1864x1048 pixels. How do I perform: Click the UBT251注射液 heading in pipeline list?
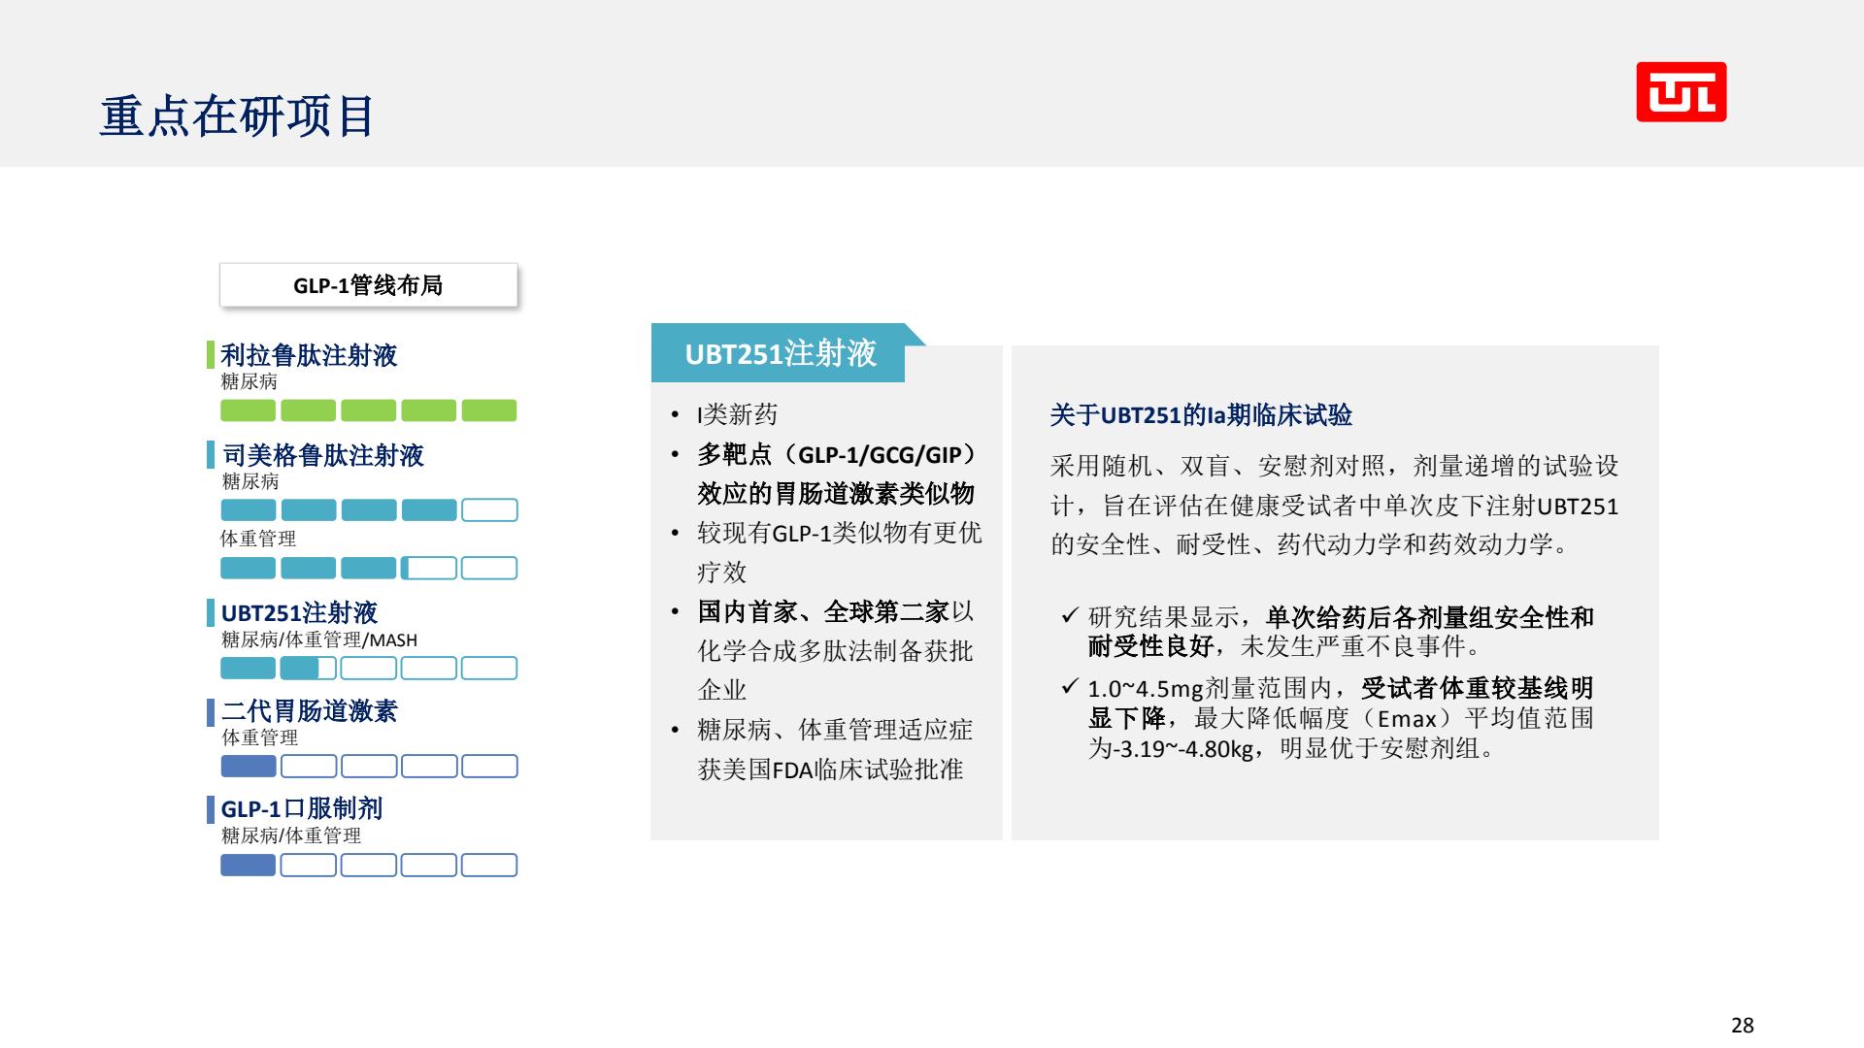click(299, 613)
